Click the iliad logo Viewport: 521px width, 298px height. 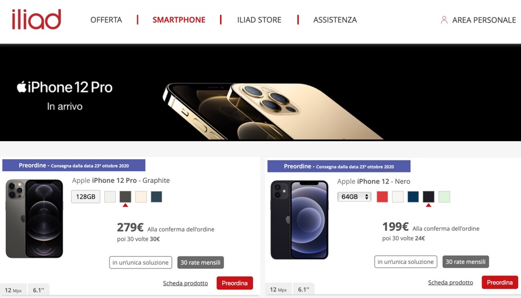click(36, 19)
